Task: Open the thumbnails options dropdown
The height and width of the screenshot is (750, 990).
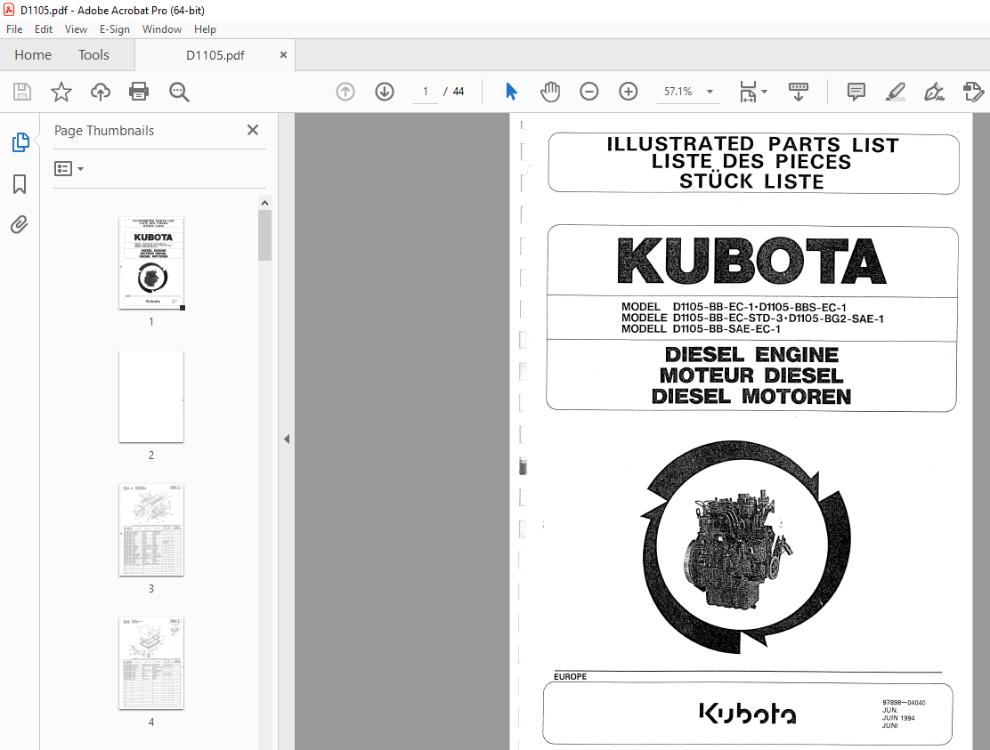Action: tap(69, 168)
